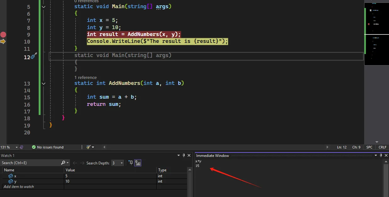The image size is (389, 197).
Task: Click the Watch search forward arrow
Action: (82, 163)
